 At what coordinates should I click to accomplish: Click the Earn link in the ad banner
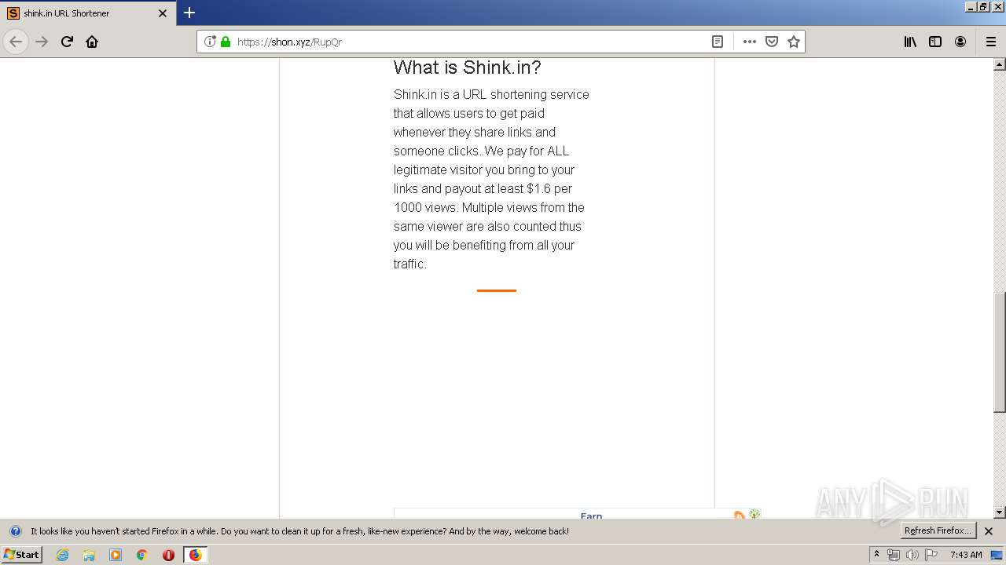[x=591, y=516]
